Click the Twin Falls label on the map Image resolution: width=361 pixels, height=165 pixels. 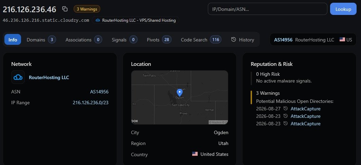(x=149, y=75)
